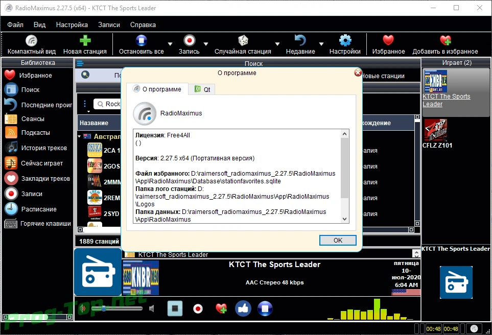This screenshot has height=335, width=492.
Task: Adjust the player volume slider
Action: (116, 308)
